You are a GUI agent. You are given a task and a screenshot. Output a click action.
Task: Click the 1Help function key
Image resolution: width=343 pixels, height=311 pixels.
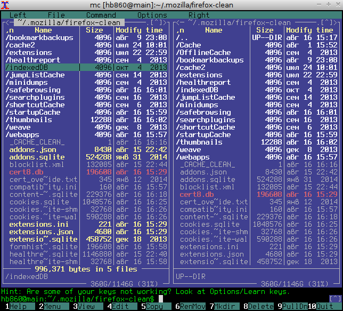pos(20,306)
